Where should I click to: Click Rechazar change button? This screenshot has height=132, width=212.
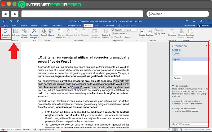(150, 33)
